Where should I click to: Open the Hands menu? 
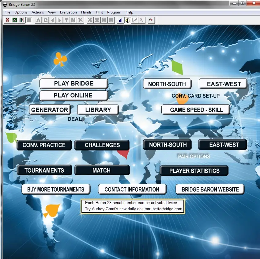point(86,12)
